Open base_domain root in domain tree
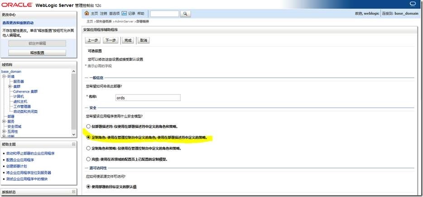This screenshot has height=197, width=423. pos(11,71)
